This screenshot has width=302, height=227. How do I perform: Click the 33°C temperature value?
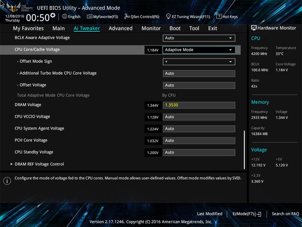click(279, 54)
